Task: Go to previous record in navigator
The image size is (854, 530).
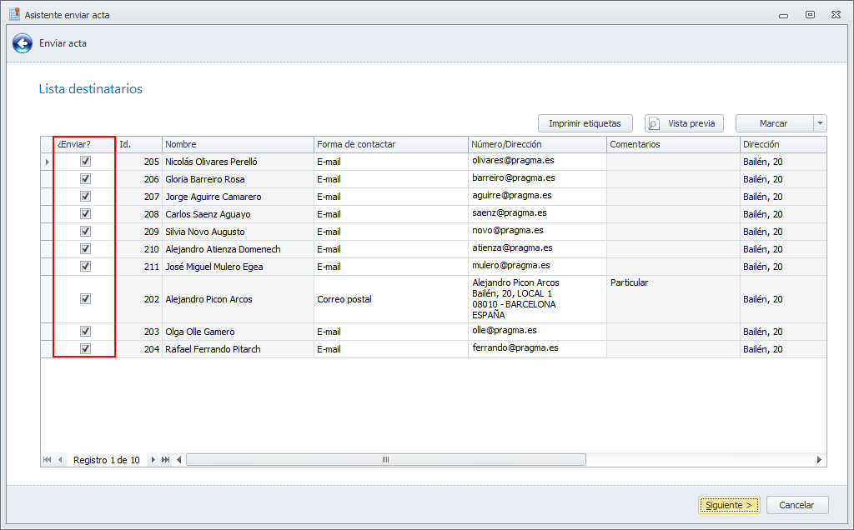Action: 60,460
